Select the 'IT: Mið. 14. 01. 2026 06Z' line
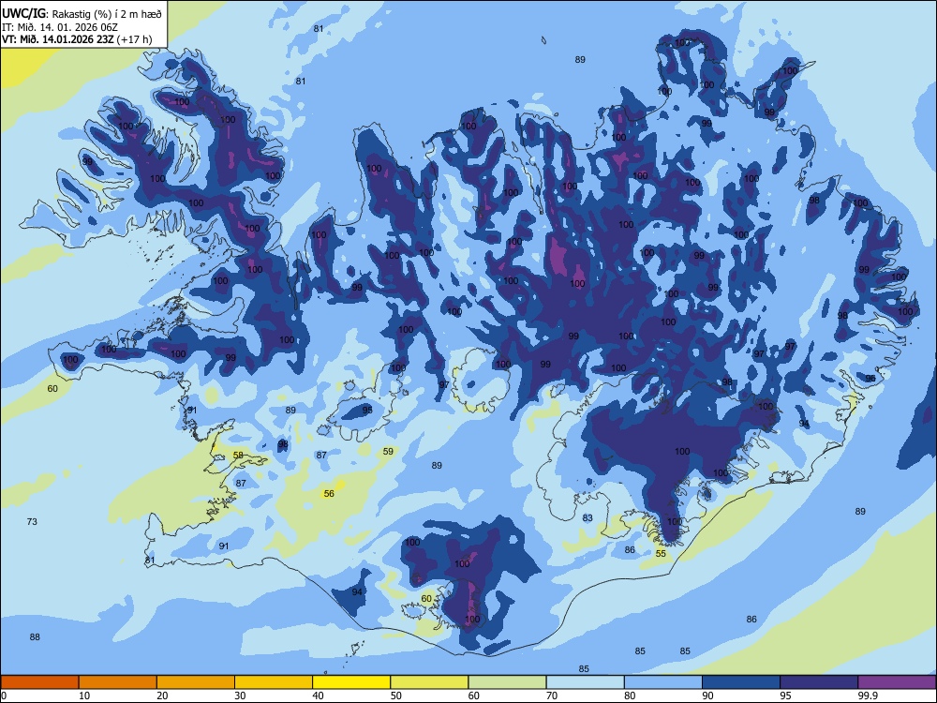The height and width of the screenshot is (703, 937). [60, 27]
